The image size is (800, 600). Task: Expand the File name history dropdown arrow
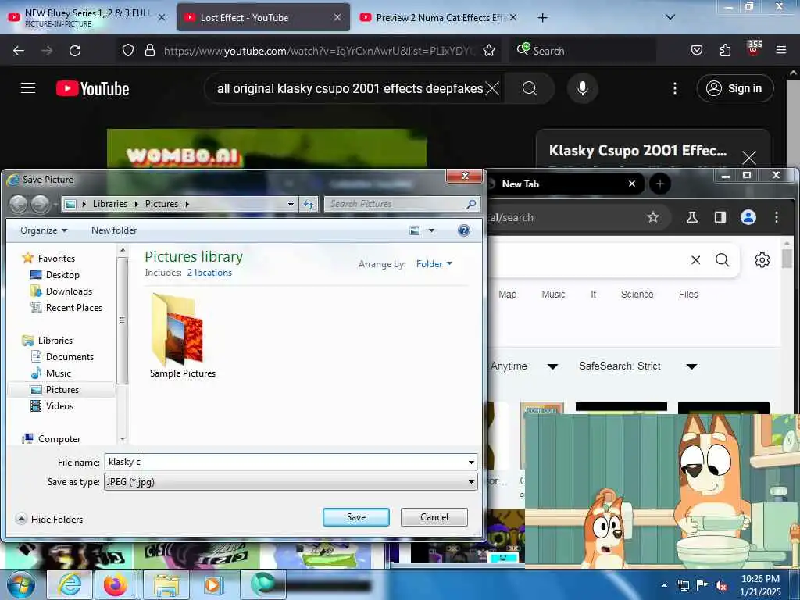471,462
